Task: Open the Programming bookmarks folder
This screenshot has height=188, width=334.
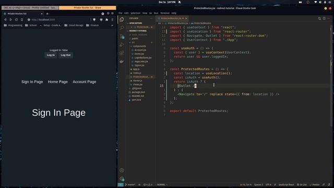Action: [x=13, y=26]
